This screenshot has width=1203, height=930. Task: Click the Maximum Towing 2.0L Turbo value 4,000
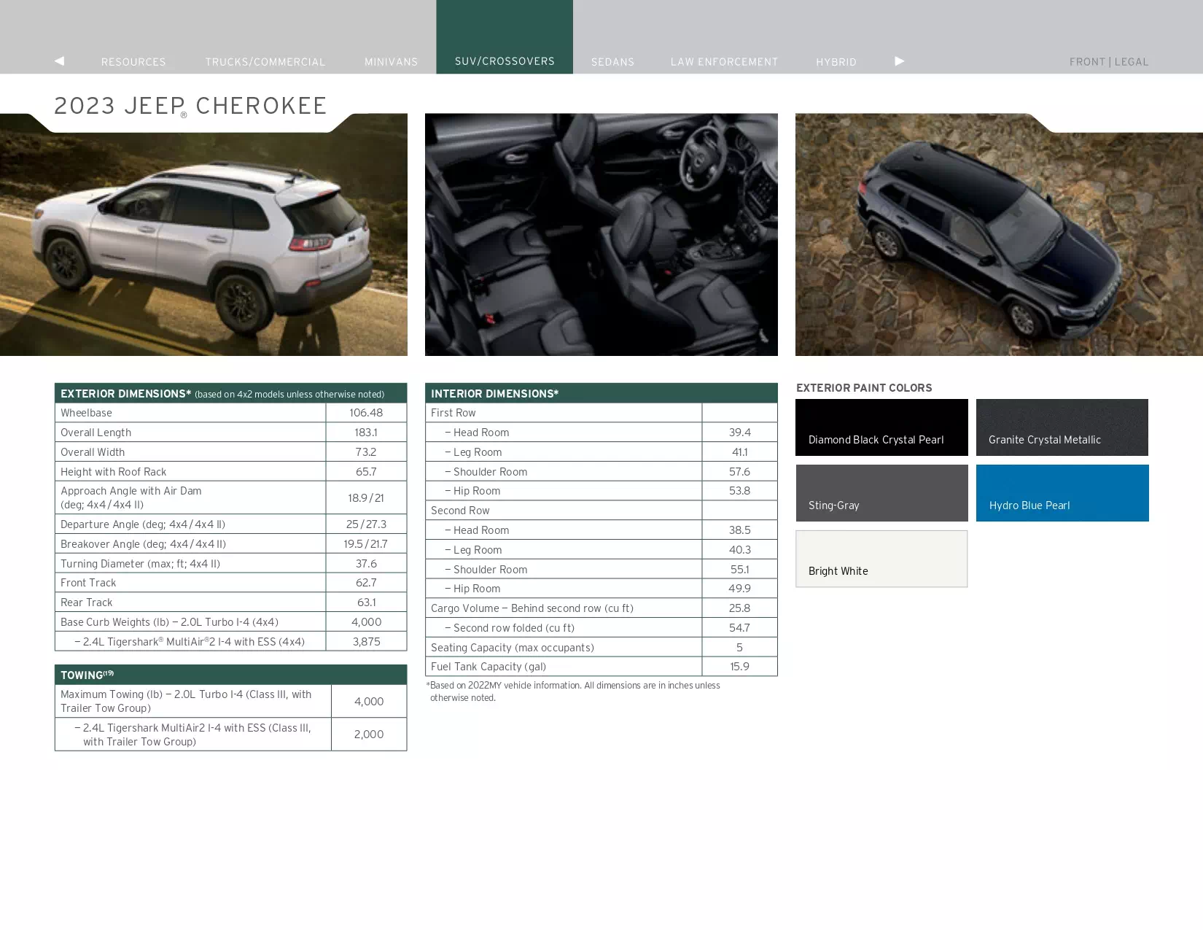[369, 702]
